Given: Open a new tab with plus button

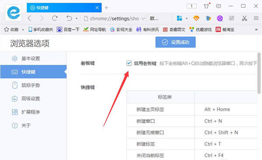Looking at the screenshot, I should pyautogui.click(x=106, y=8).
